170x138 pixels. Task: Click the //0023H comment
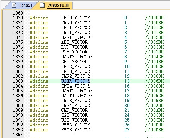pos(154,37)
